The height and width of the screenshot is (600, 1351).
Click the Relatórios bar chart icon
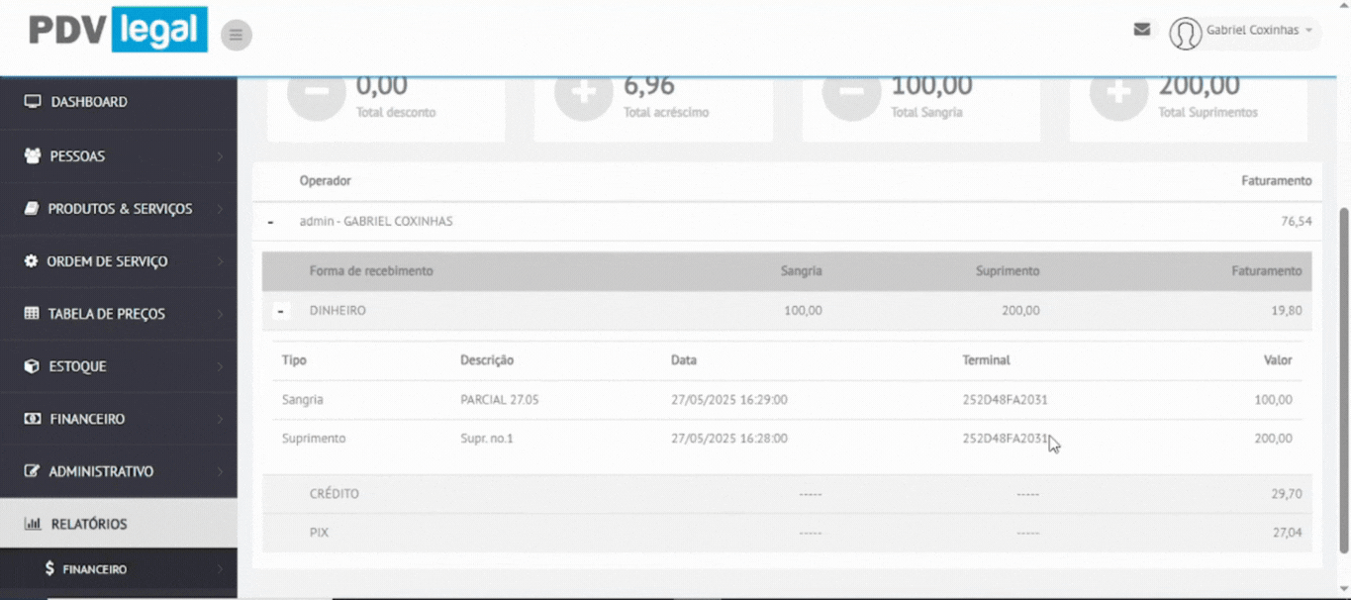[x=33, y=524]
